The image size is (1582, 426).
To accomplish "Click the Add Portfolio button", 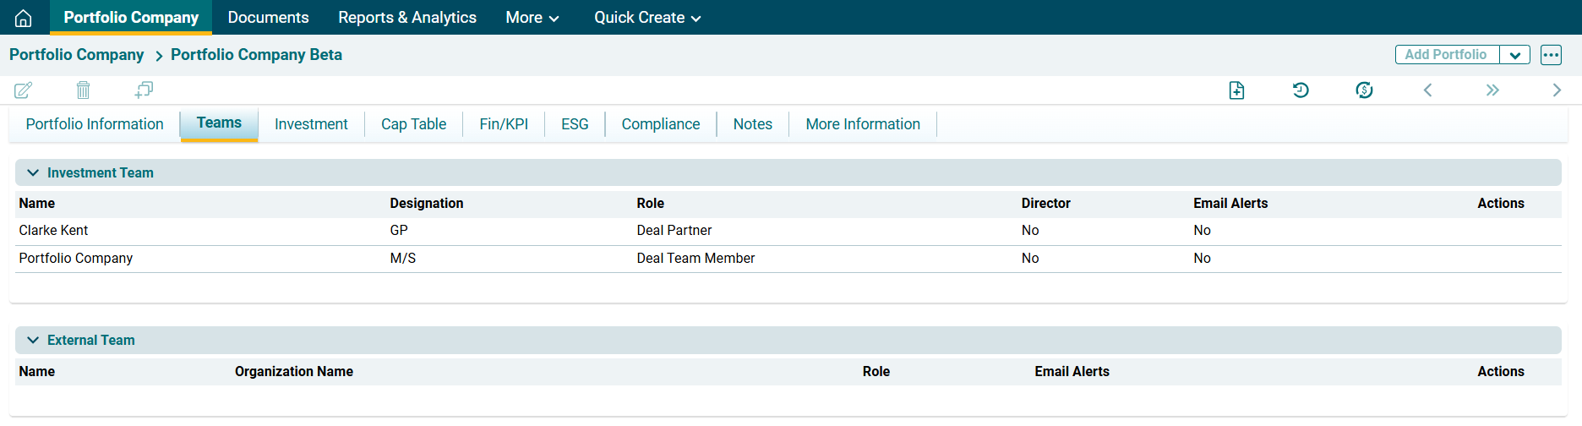I will point(1446,55).
